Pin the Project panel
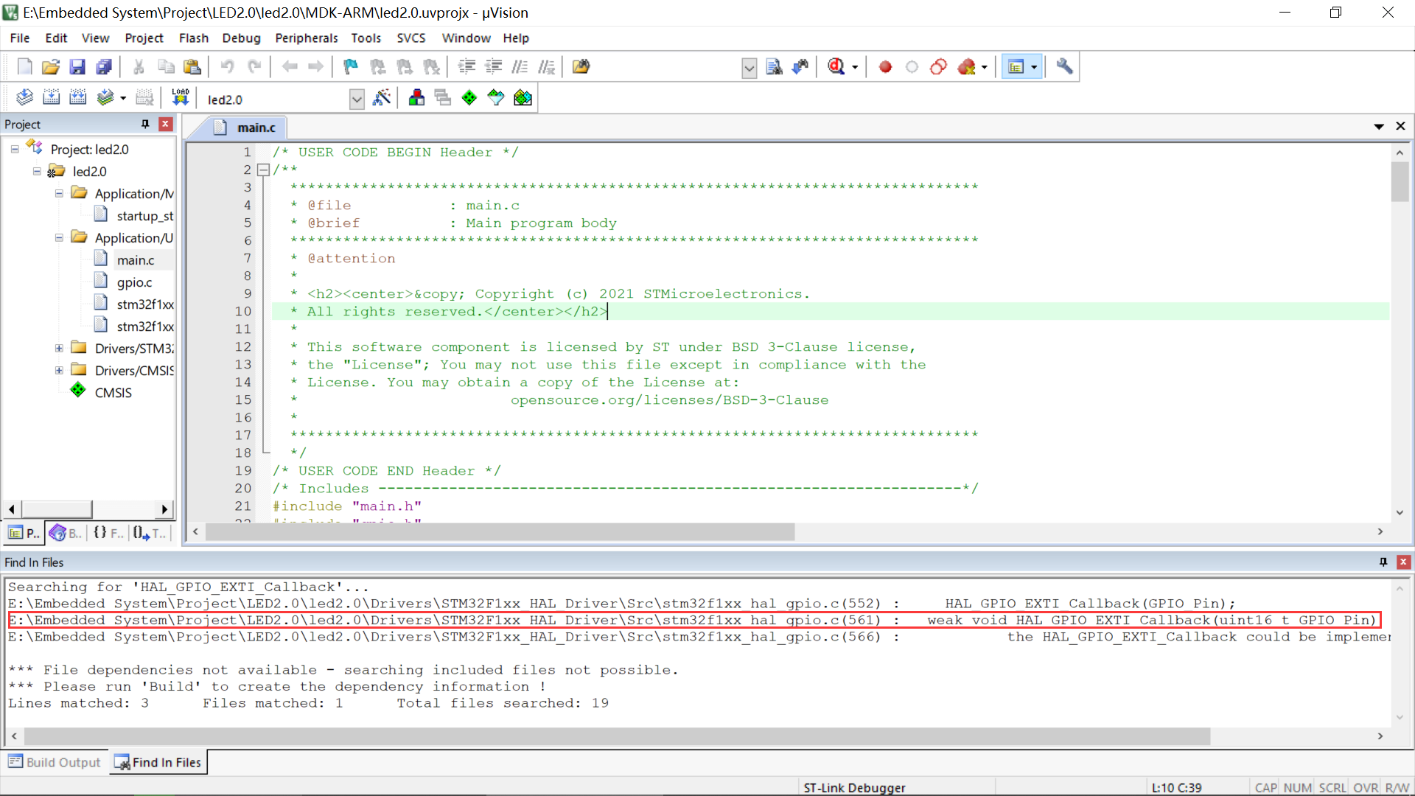 pos(145,124)
